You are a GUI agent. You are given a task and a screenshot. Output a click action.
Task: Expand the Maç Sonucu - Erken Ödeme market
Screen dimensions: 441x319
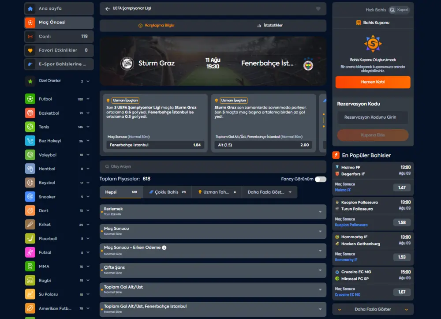pos(213,251)
